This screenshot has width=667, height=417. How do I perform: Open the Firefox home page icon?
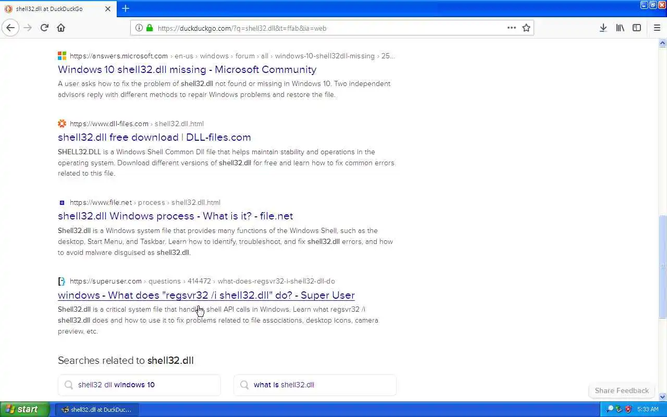click(61, 28)
